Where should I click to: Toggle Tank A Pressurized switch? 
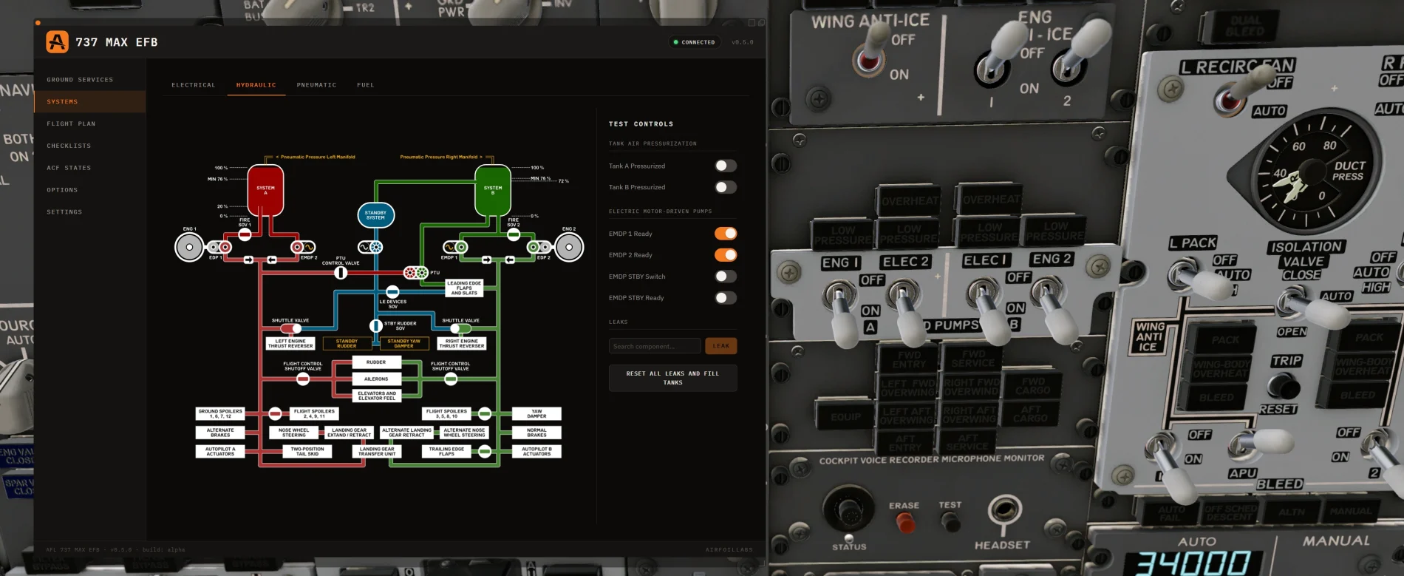pos(726,166)
